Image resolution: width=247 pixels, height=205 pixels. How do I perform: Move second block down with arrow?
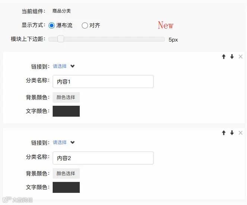(x=232, y=133)
